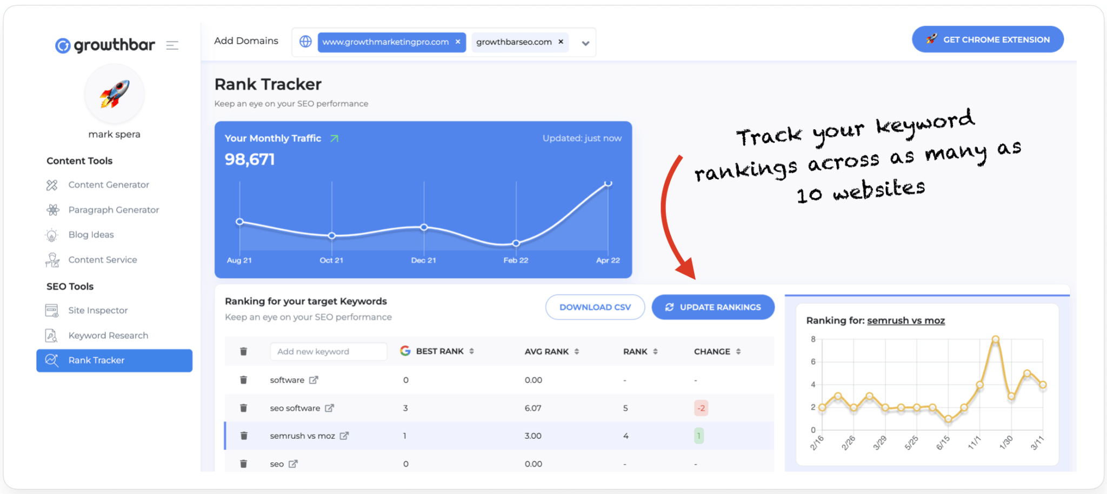The width and height of the screenshot is (1107, 494).
Task: Click Download CSV button
Action: [x=595, y=307]
